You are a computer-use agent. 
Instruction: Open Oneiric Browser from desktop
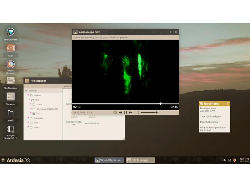(11, 64)
